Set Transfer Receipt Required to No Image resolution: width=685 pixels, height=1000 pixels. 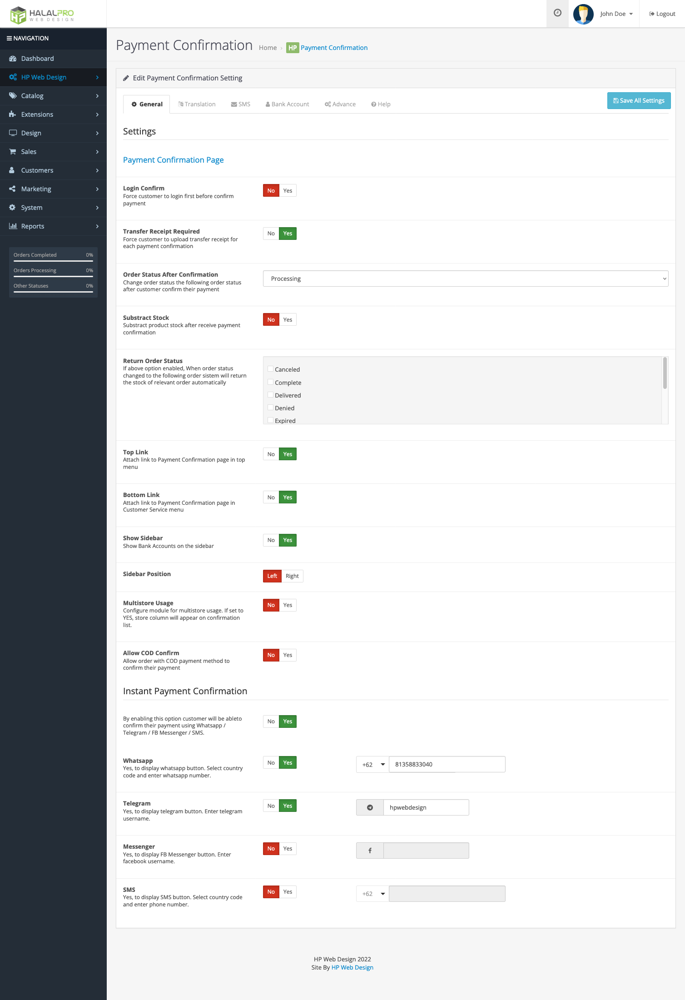tap(271, 234)
